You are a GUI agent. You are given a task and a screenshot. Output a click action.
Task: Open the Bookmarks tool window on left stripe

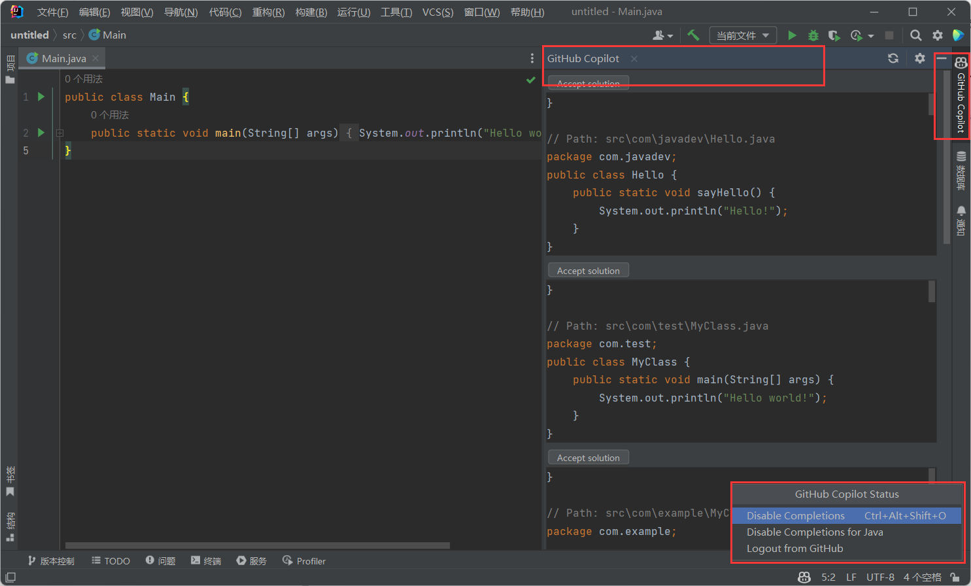pyautogui.click(x=10, y=481)
